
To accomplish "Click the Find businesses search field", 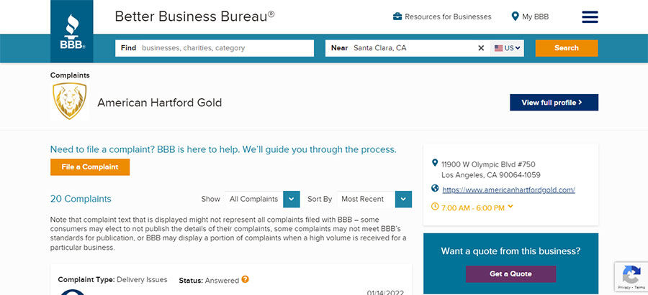I will [215, 48].
